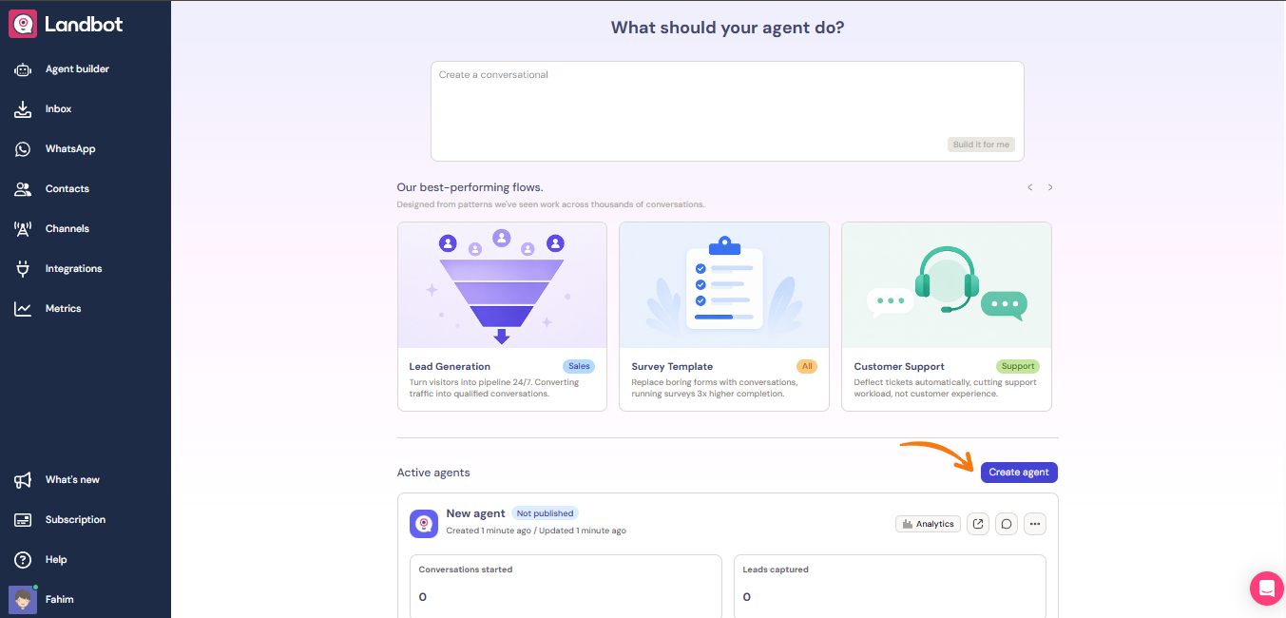Navigate to the Metrics section
The height and width of the screenshot is (618, 1286).
click(x=63, y=309)
